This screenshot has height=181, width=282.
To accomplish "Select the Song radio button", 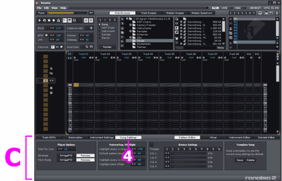I will [100, 24].
